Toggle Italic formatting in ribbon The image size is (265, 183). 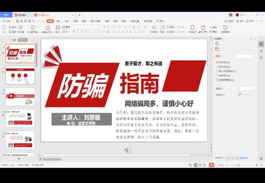pyautogui.click(x=78, y=32)
